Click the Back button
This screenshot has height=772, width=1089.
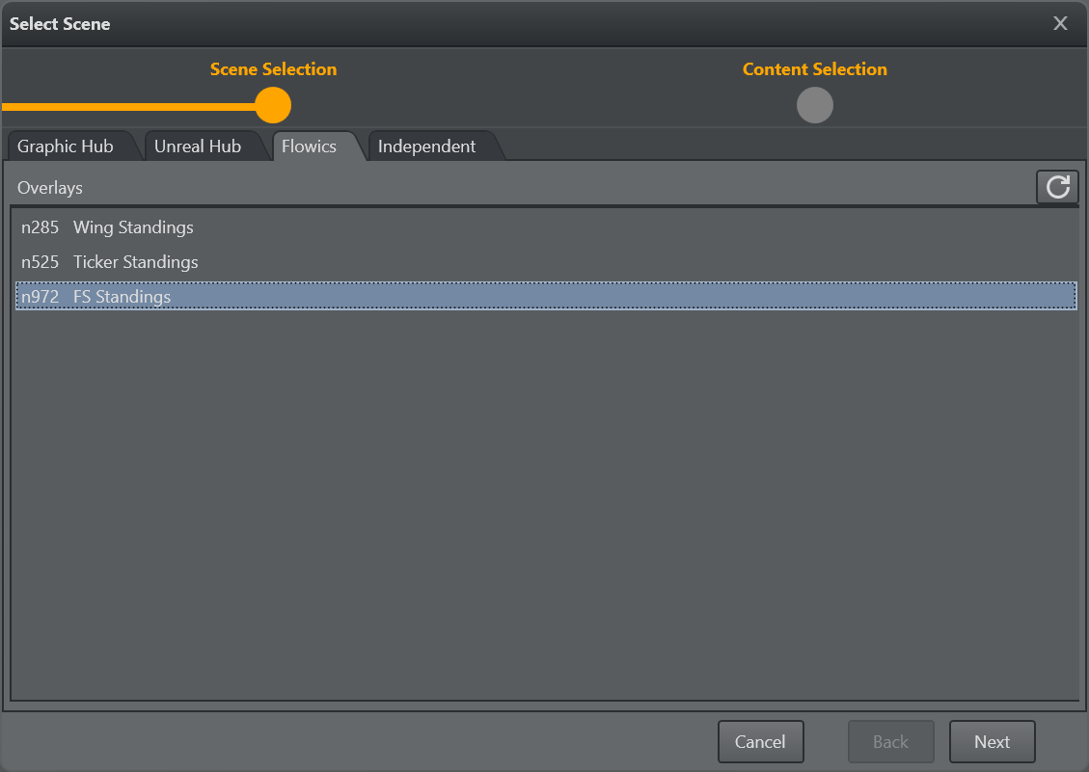(890, 741)
